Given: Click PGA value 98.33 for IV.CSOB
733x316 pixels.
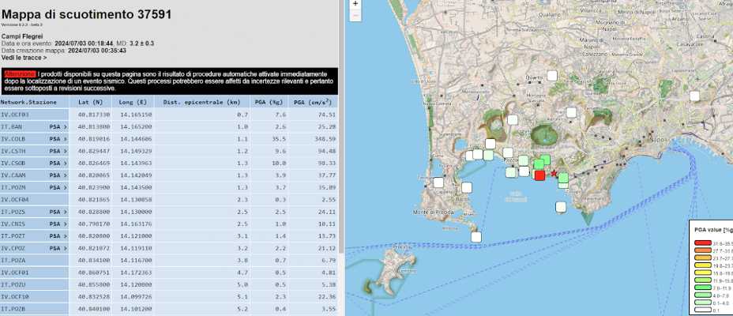Looking at the screenshot, I should [327, 164].
